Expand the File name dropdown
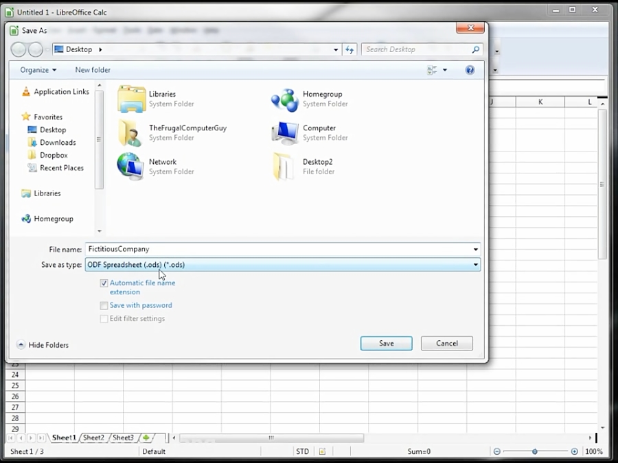This screenshot has width=618, height=463. 475,249
